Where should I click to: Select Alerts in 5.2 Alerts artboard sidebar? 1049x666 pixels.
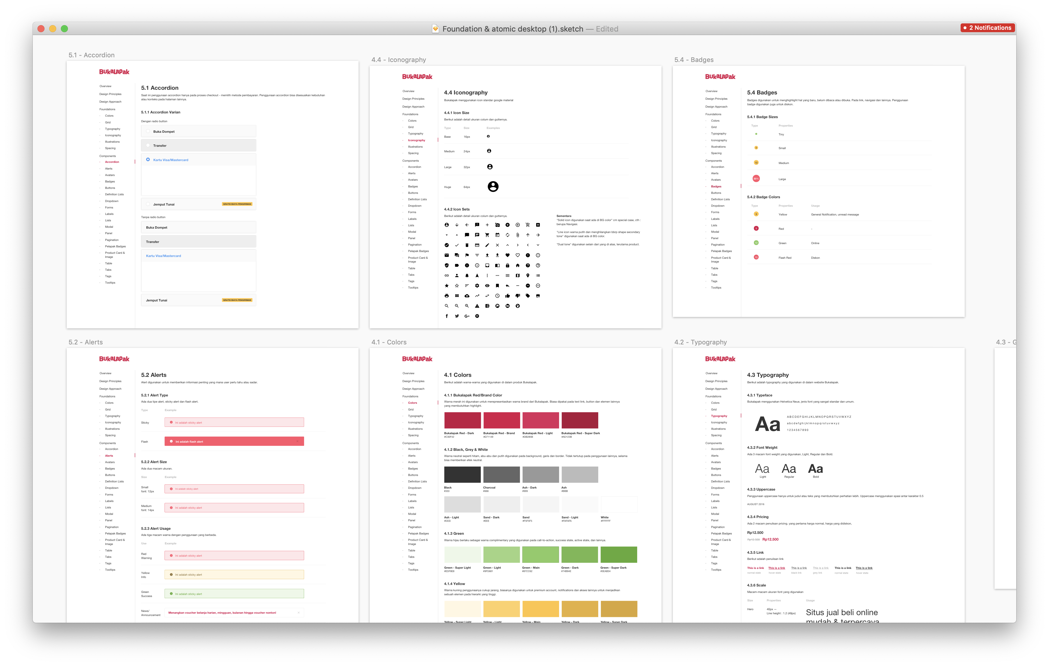click(109, 455)
